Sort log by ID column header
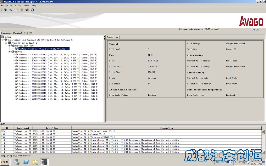 coord(7,128)
